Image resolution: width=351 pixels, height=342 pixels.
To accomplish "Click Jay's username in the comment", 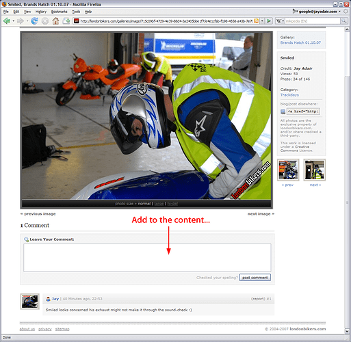I will point(55,299).
